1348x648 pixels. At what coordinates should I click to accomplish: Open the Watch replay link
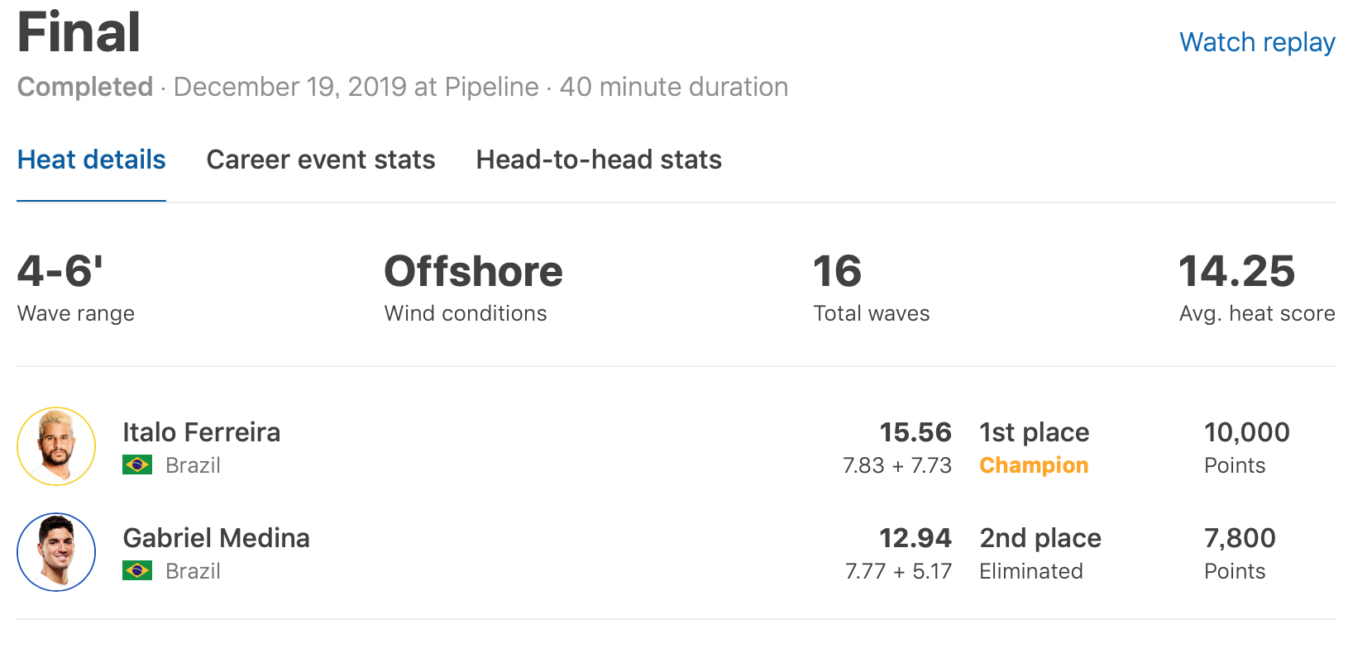click(1256, 42)
